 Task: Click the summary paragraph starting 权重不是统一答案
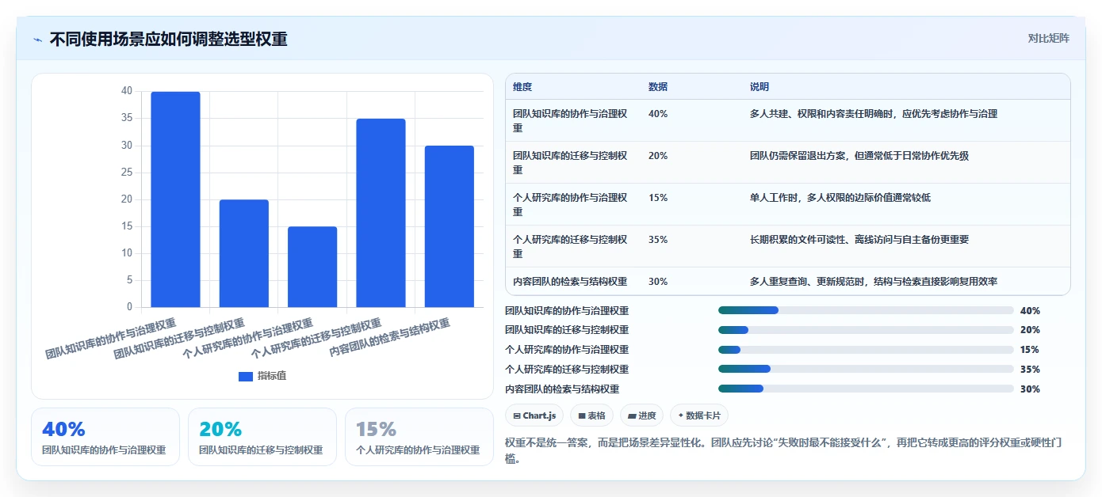[783, 450]
